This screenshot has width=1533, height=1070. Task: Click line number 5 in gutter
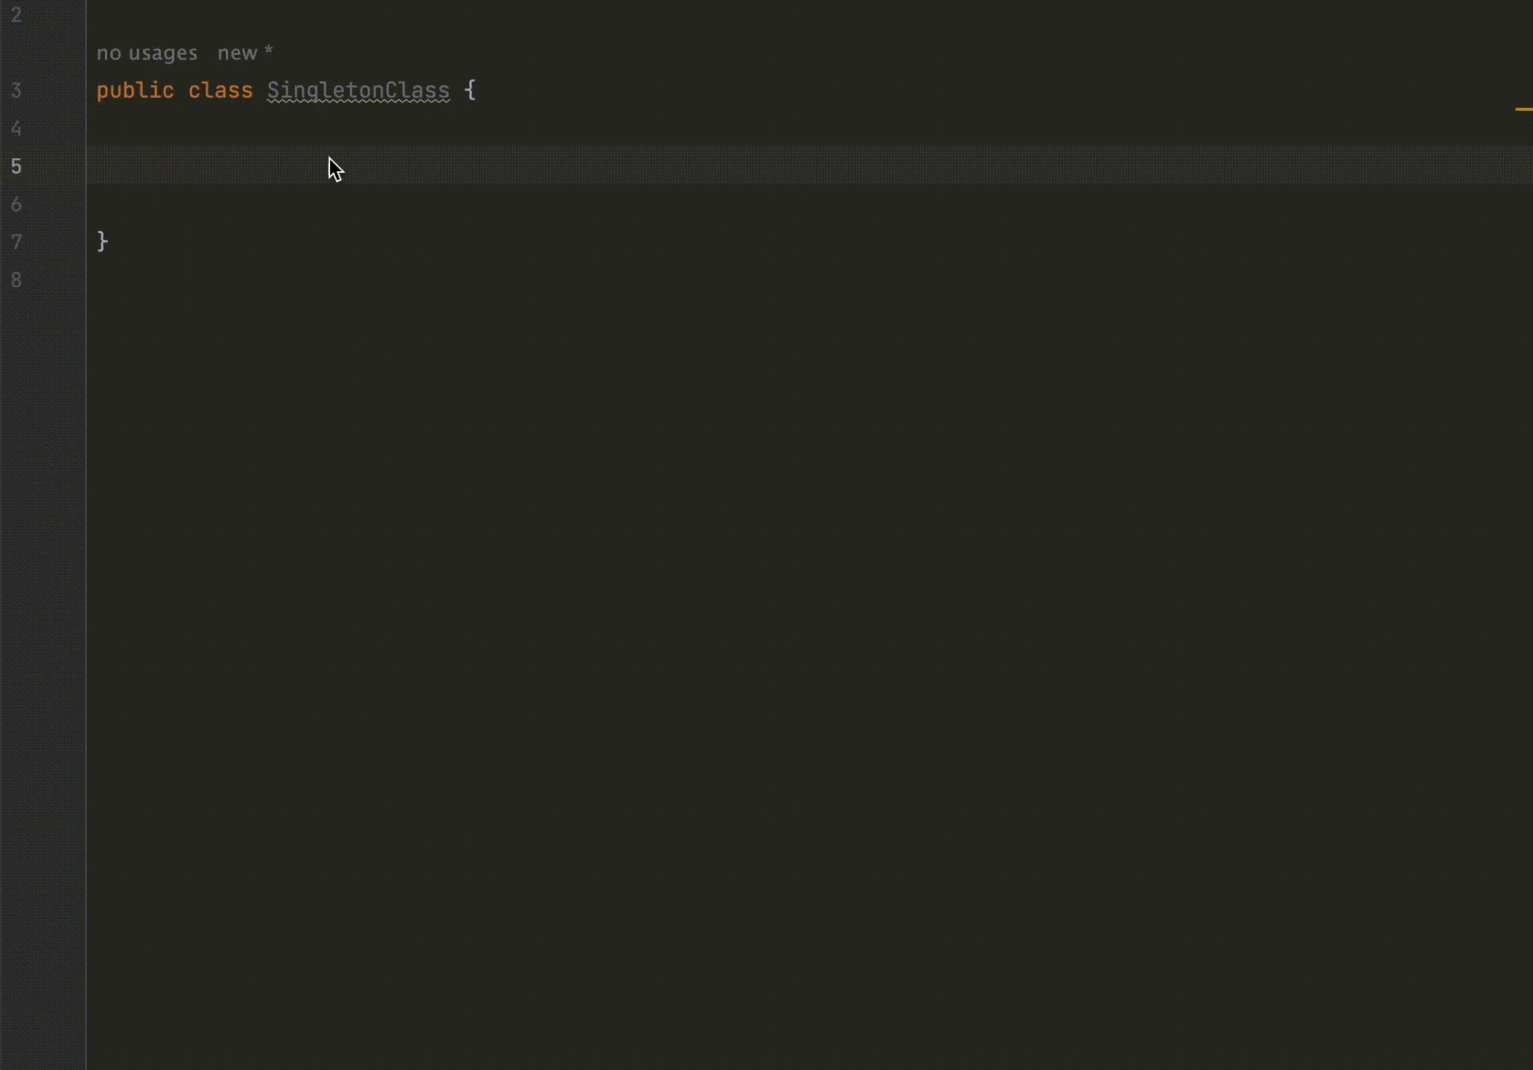[x=16, y=166]
